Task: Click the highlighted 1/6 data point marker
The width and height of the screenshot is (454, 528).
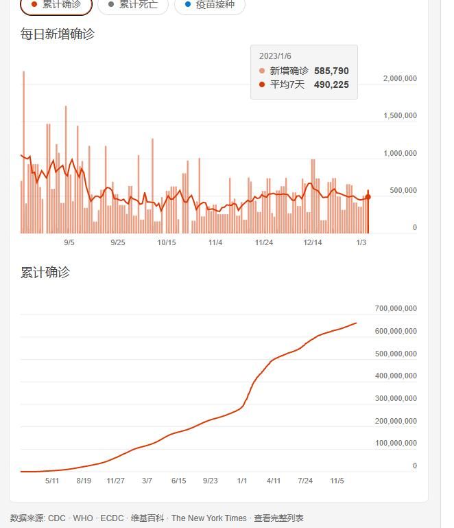Action: click(x=368, y=197)
